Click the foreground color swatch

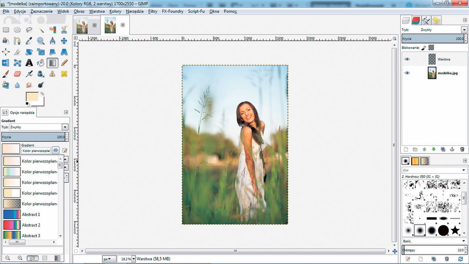[x=32, y=98]
